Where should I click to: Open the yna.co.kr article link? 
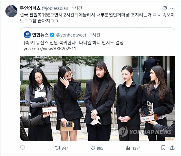pyautogui.click(x=52, y=49)
